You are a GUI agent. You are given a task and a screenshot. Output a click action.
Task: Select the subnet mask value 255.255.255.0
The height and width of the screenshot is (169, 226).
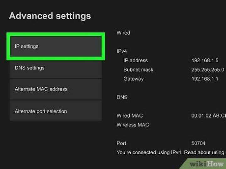pyautogui.click(x=208, y=70)
